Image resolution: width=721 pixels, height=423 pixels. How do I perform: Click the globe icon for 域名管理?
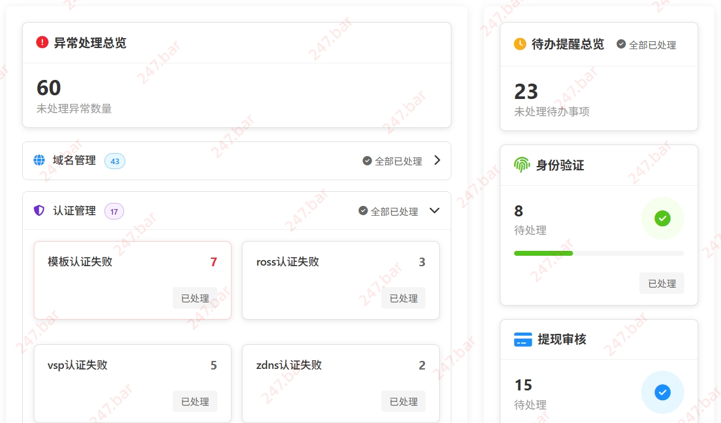(39, 160)
